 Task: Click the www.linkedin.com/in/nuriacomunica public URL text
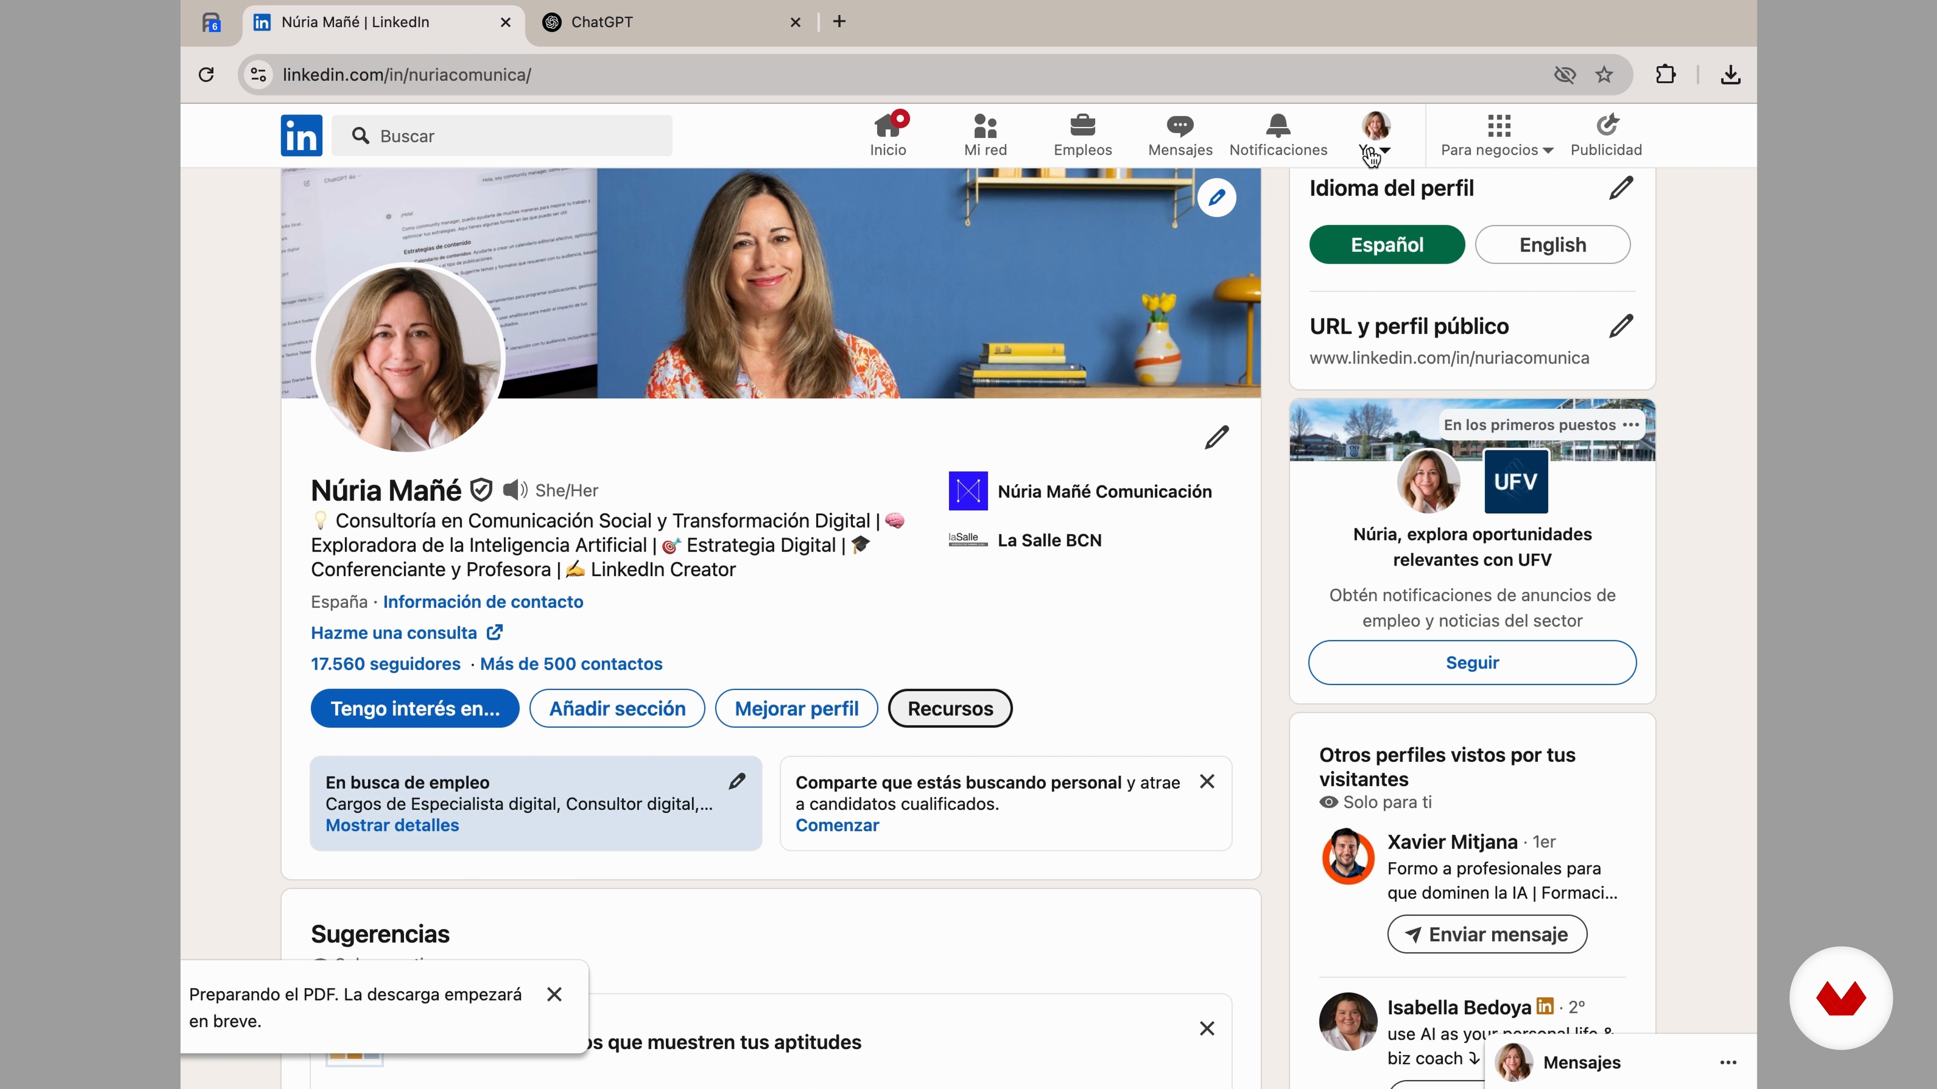1449,358
